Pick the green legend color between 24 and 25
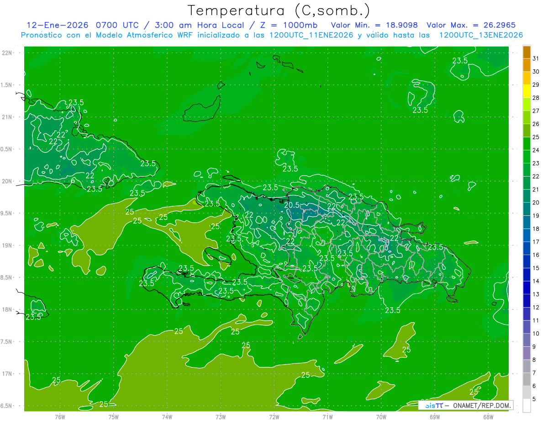The height and width of the screenshot is (423, 548). pos(527,144)
